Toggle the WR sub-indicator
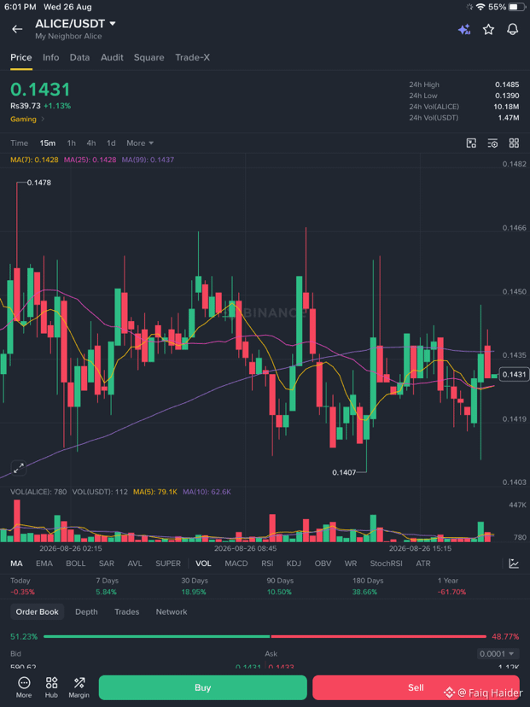Screen dimensions: 530x707 pos(351,564)
